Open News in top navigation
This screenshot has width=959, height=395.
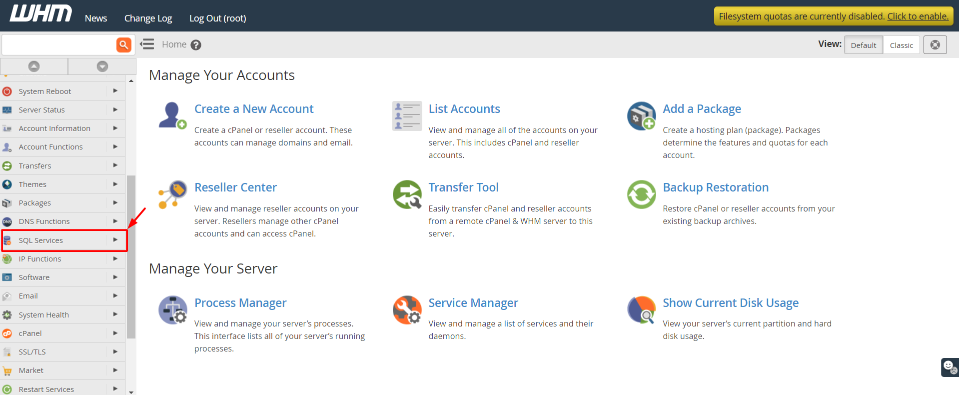pyautogui.click(x=96, y=18)
